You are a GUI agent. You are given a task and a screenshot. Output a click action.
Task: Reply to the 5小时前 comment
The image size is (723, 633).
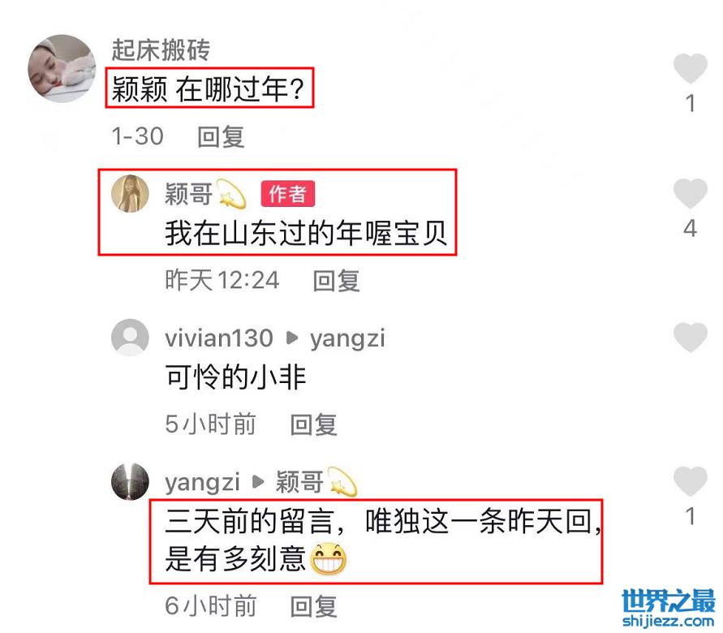point(313,424)
